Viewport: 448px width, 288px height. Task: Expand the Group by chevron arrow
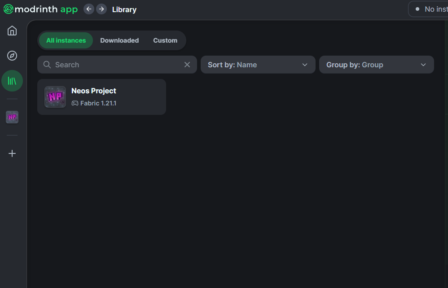click(423, 65)
